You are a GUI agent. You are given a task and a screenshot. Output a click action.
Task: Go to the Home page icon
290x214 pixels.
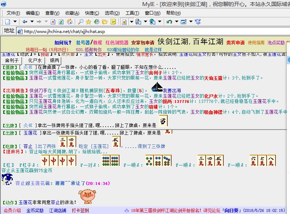coord(70,22)
